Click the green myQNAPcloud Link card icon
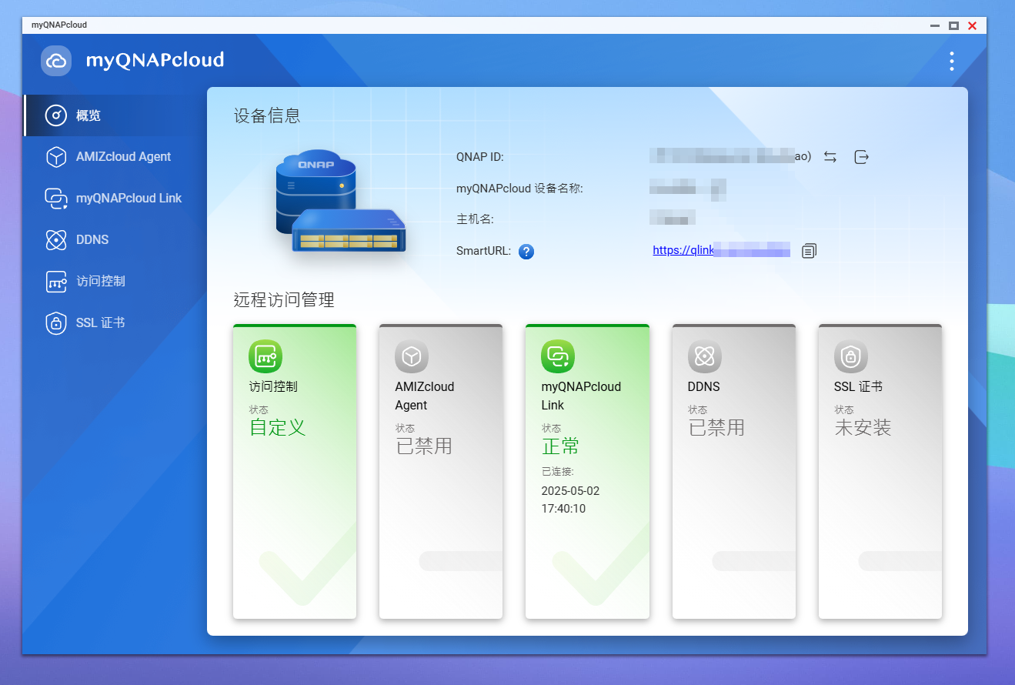 click(x=558, y=356)
